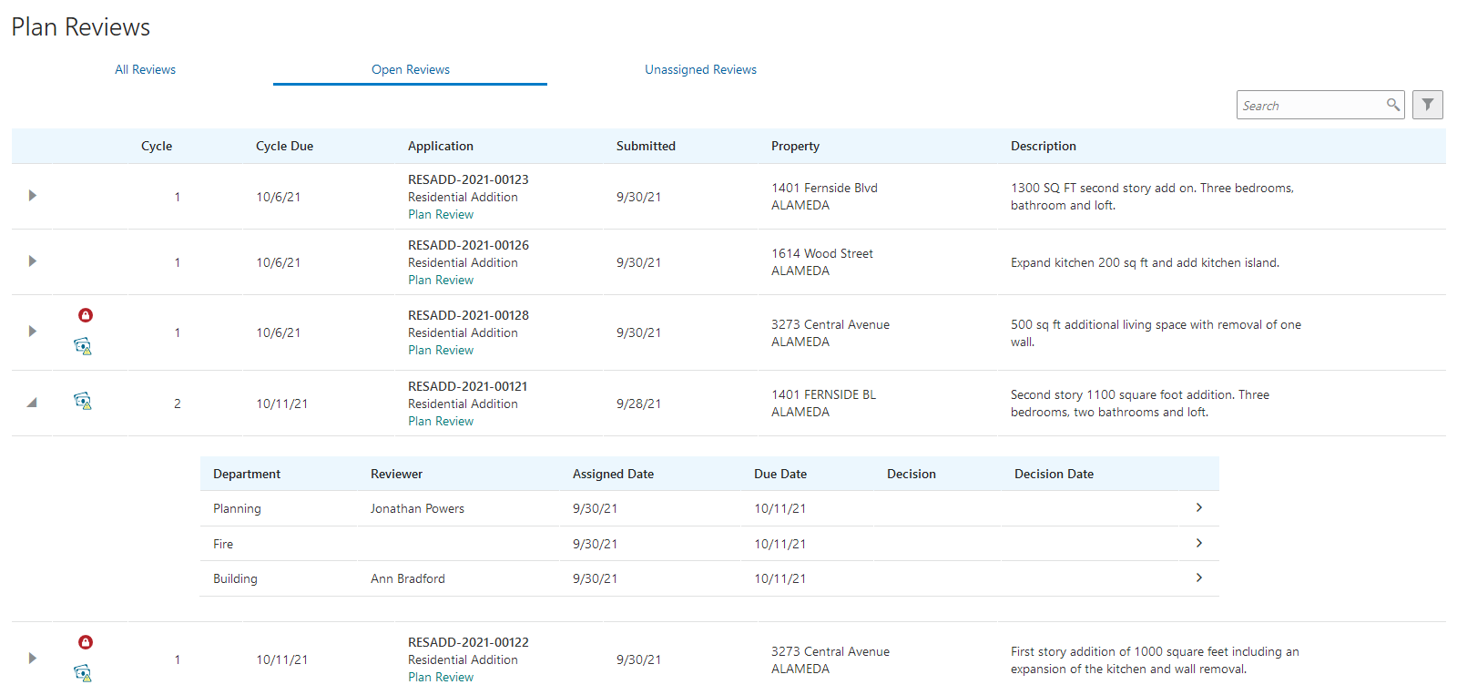Screen dimensions: 1457x695
Task: Click the Description column header
Action: [x=1044, y=146]
